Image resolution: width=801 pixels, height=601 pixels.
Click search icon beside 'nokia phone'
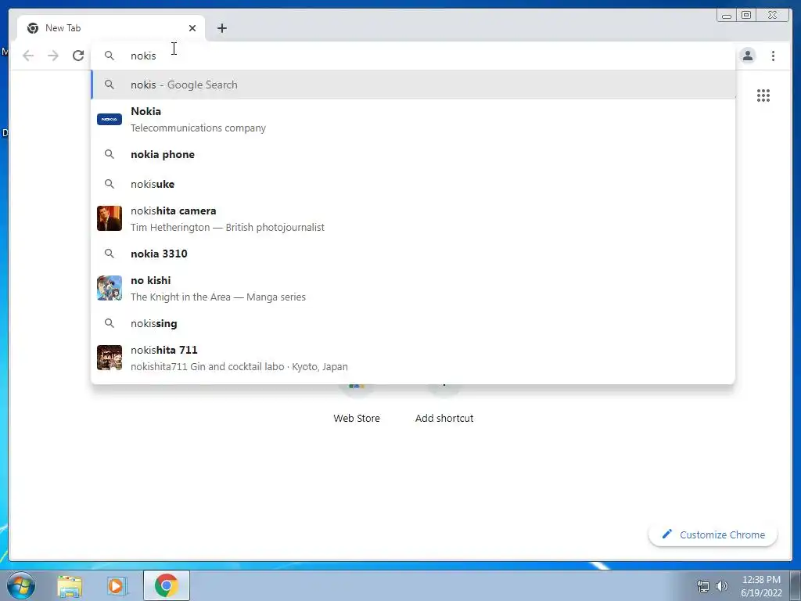[x=110, y=154]
